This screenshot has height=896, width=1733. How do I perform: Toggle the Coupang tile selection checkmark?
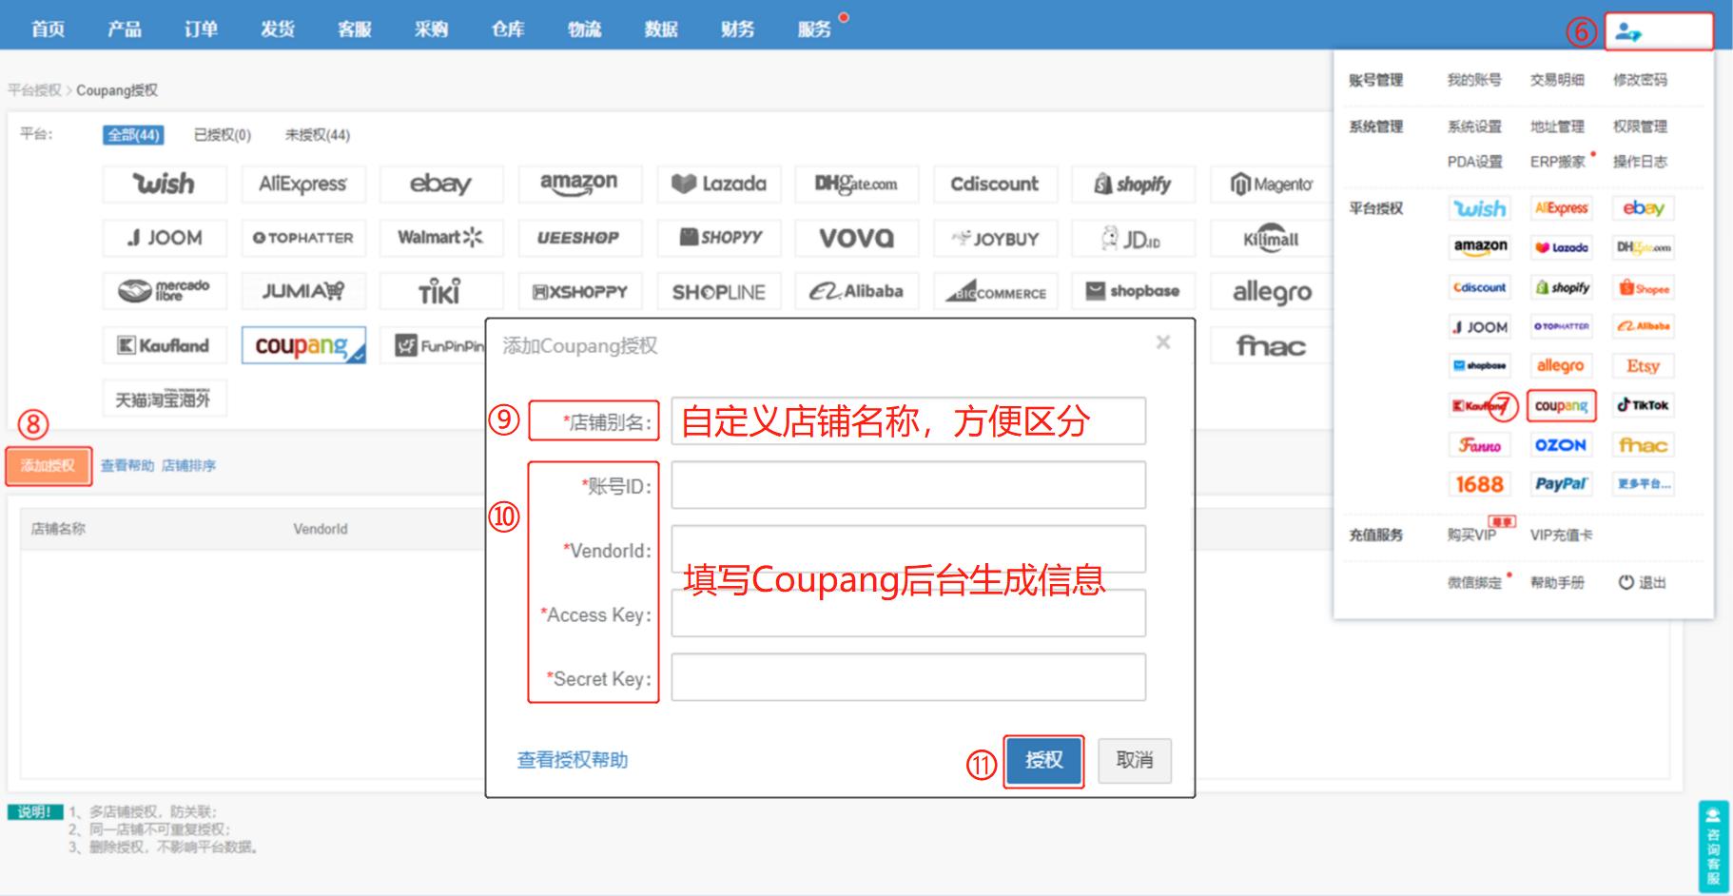coord(359,354)
